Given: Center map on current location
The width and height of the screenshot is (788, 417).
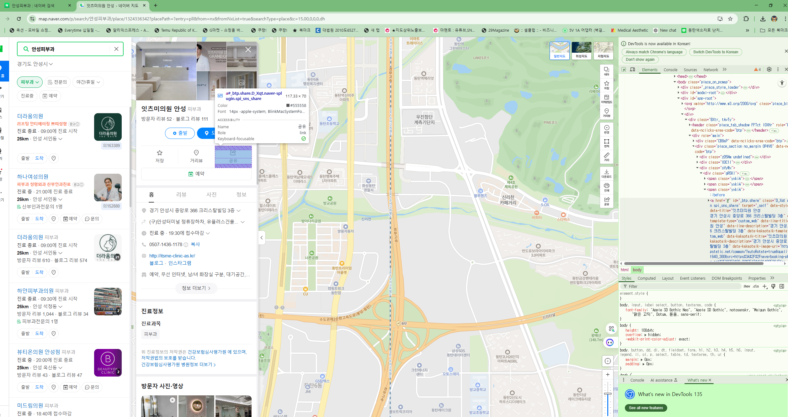Looking at the screenshot, I should pos(608,361).
